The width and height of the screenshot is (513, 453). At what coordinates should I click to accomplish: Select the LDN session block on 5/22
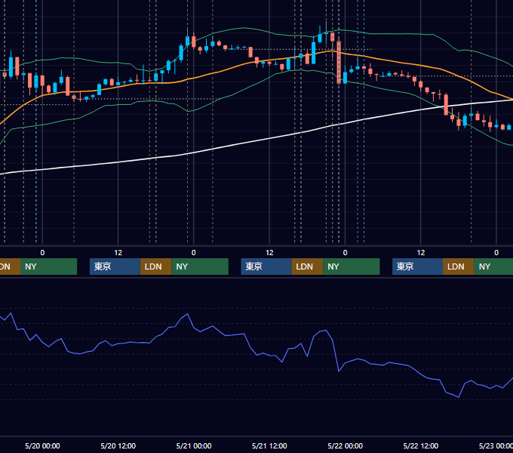(x=459, y=267)
